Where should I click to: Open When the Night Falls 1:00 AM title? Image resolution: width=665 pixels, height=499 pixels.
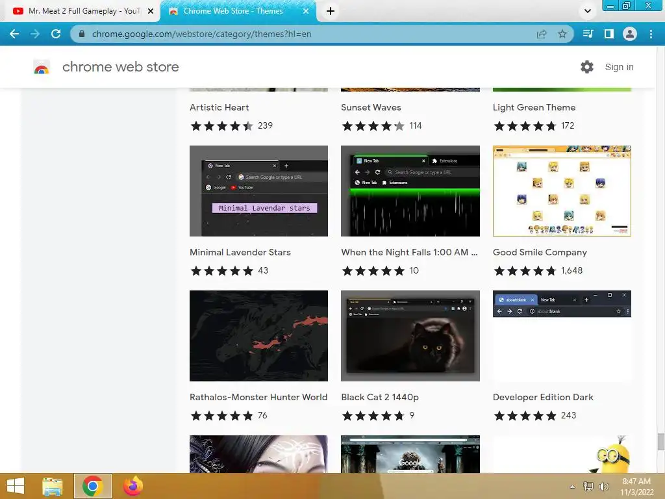pyautogui.click(x=409, y=252)
